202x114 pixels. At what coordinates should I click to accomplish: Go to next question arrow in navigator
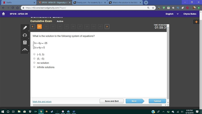pos(107,27)
